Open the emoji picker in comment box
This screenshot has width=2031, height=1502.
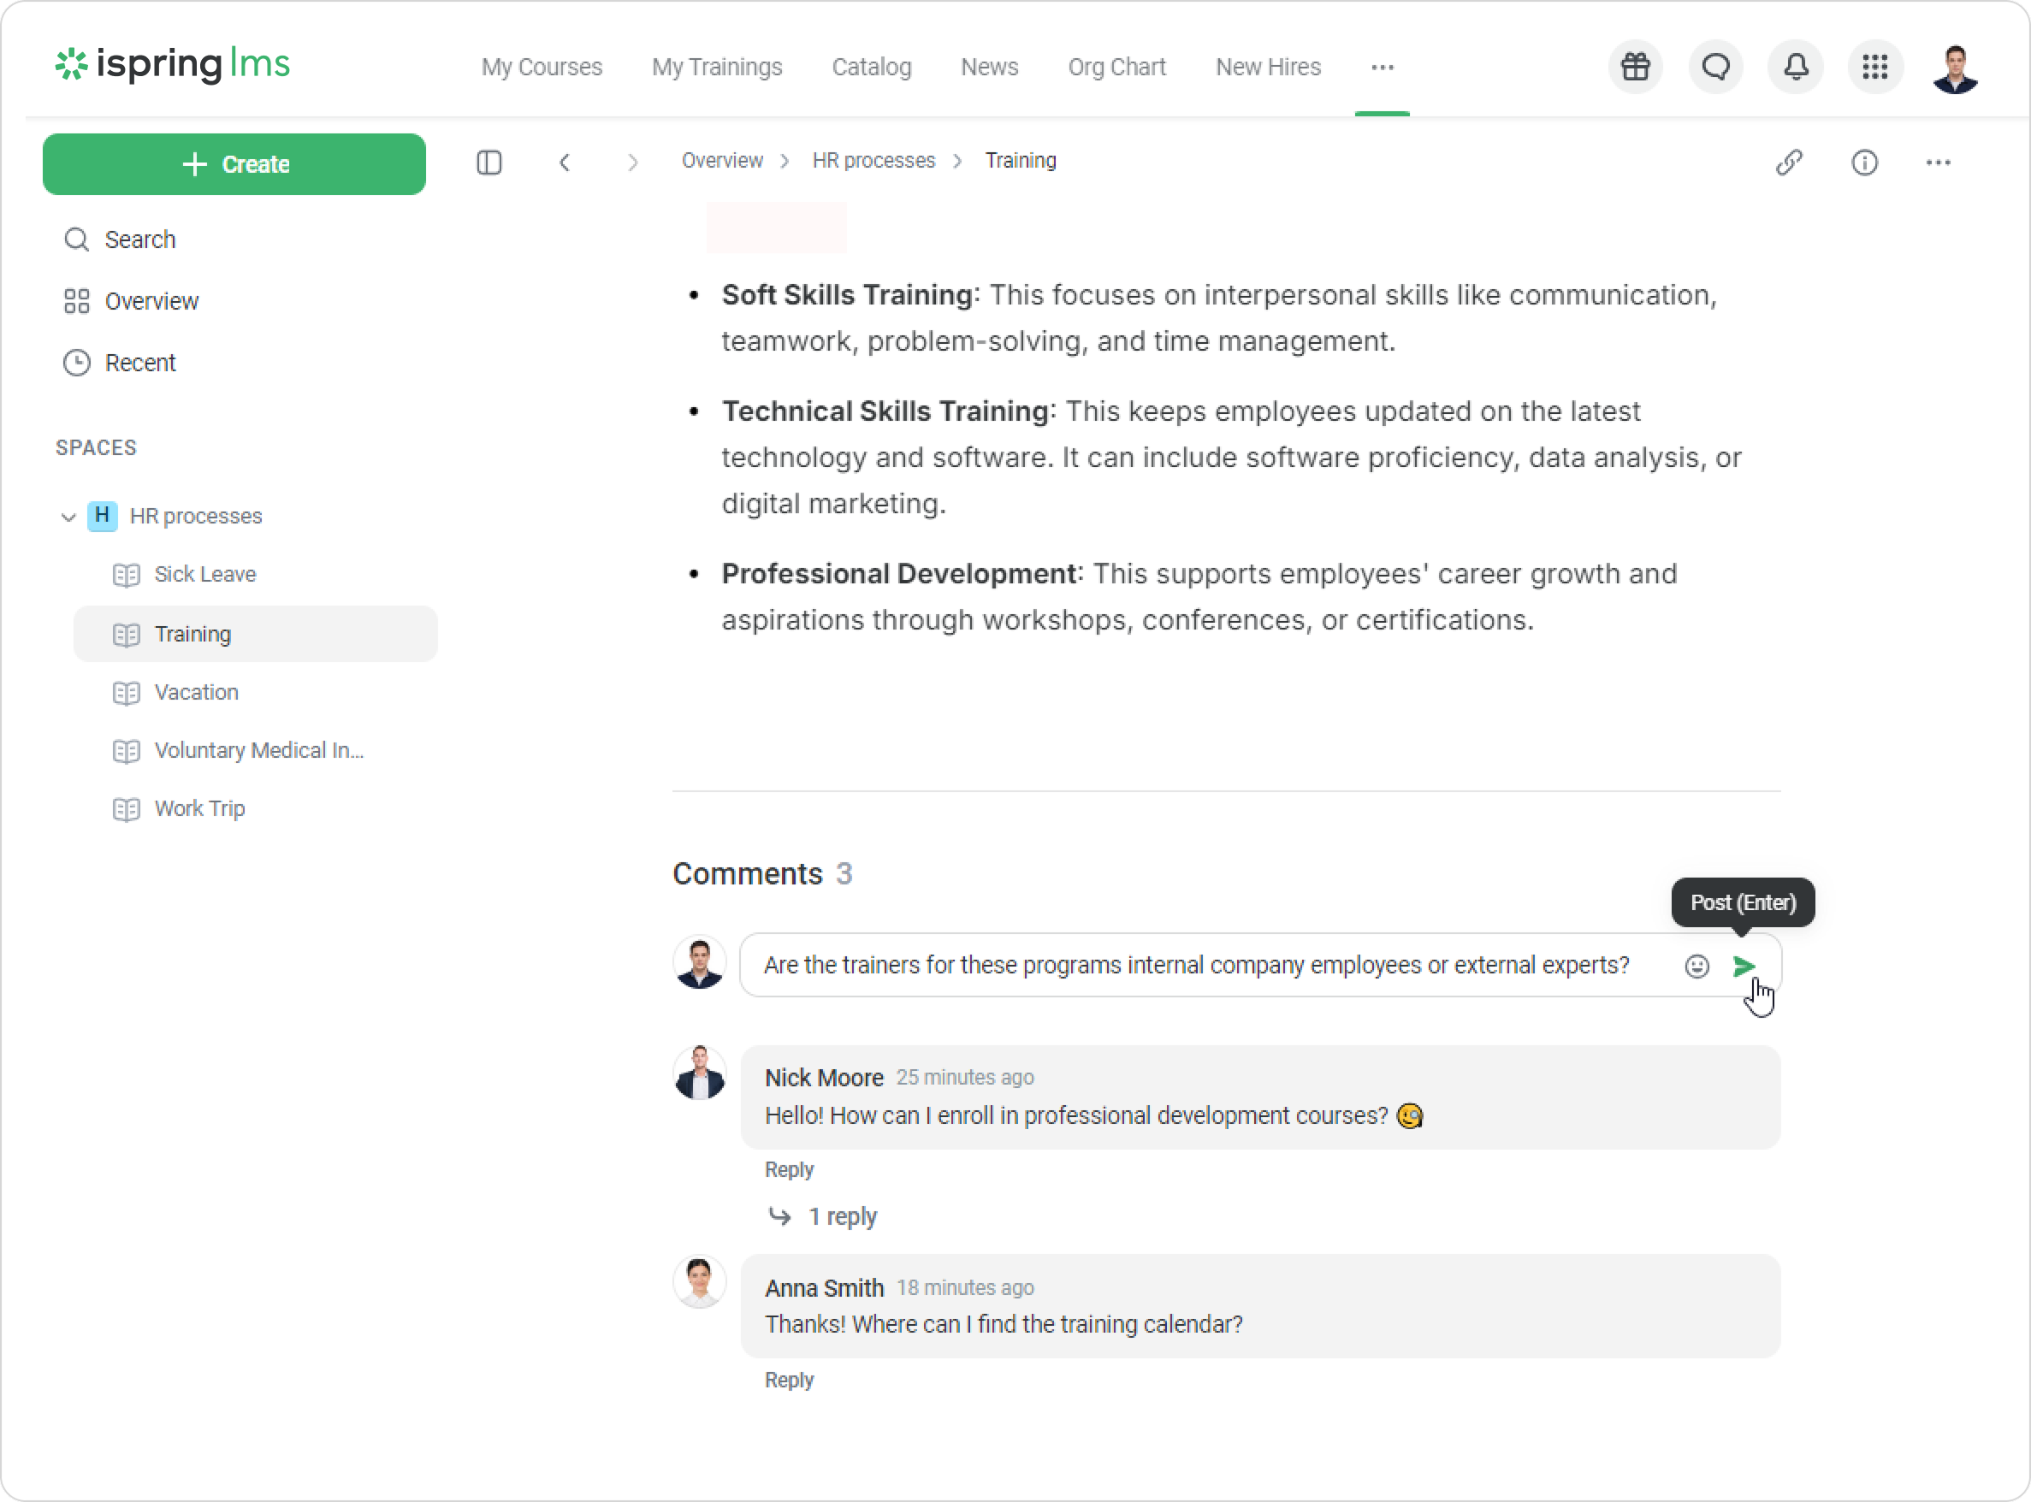(x=1696, y=966)
